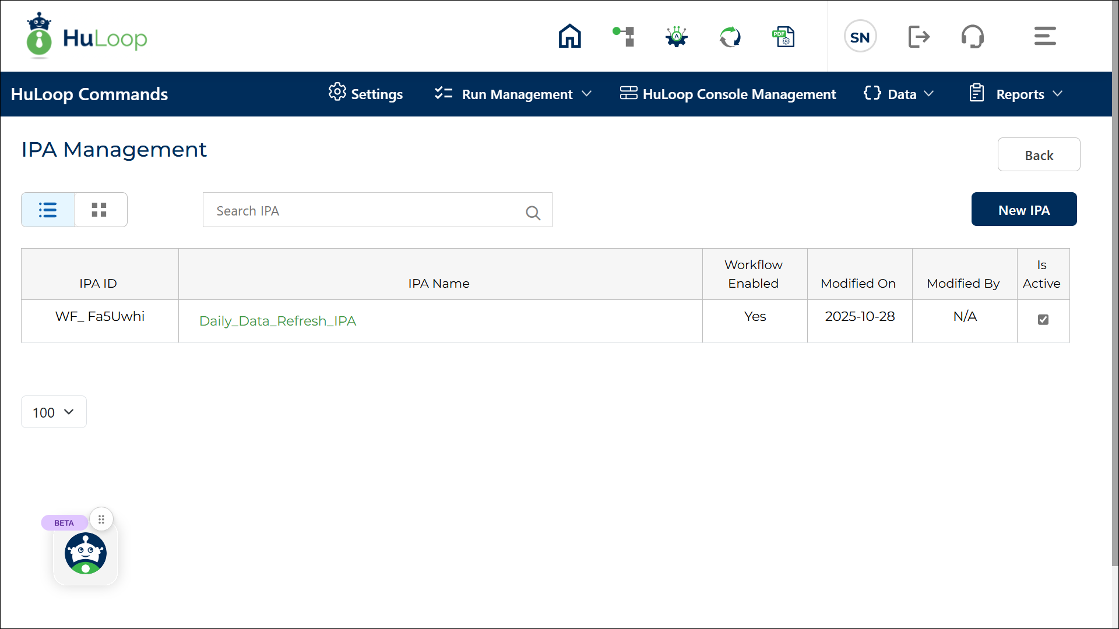Click the automation gear bug icon
1119x629 pixels.
click(x=676, y=37)
